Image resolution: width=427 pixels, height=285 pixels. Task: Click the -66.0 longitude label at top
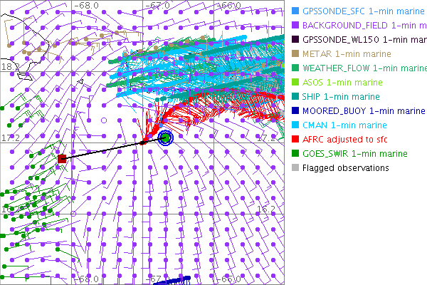pos(229,5)
